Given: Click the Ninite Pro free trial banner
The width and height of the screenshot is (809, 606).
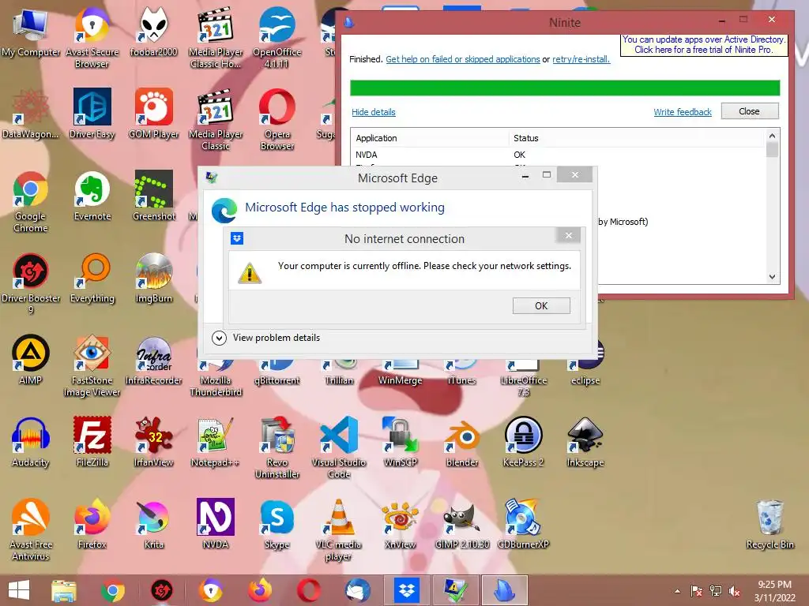Looking at the screenshot, I should tap(704, 45).
